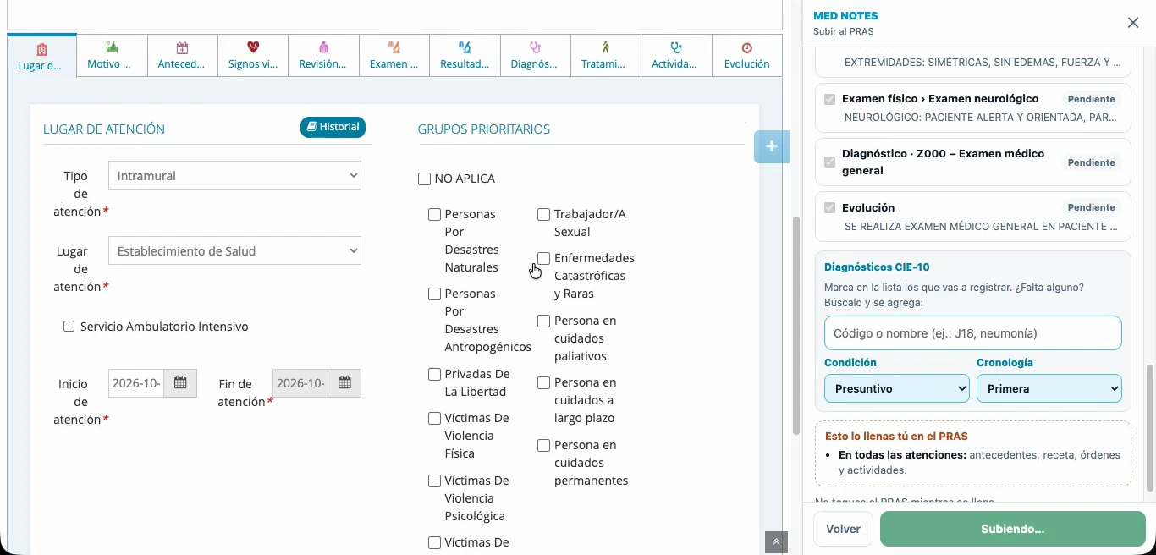Open the Evolución tab
This screenshot has height=555, width=1156.
[746, 55]
